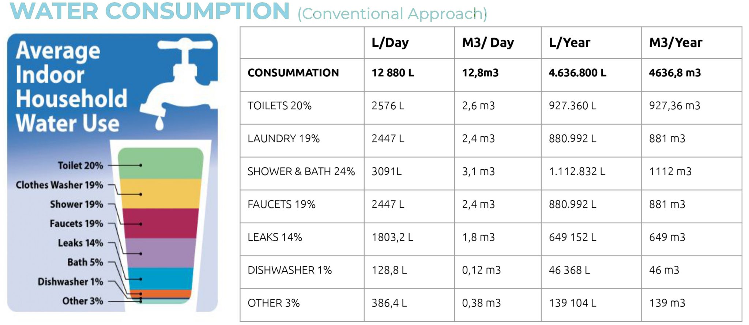Click the M3/Year column header

675,43
